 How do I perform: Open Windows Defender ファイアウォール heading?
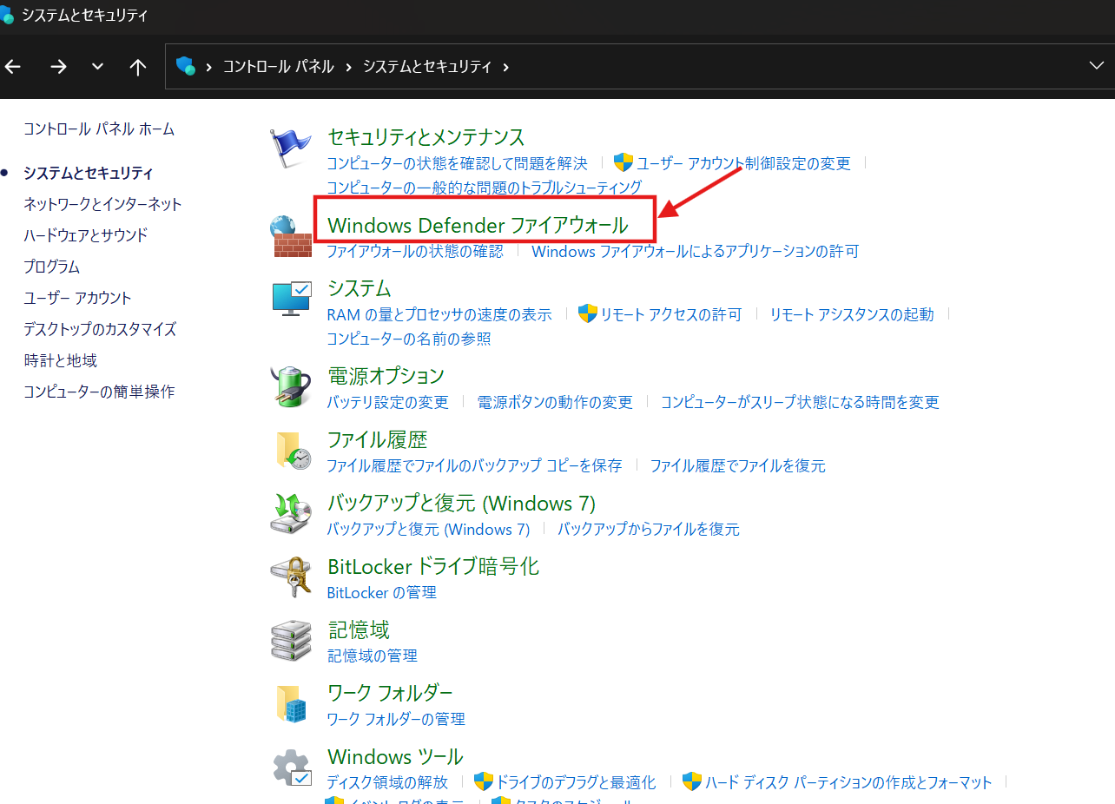[x=478, y=226]
